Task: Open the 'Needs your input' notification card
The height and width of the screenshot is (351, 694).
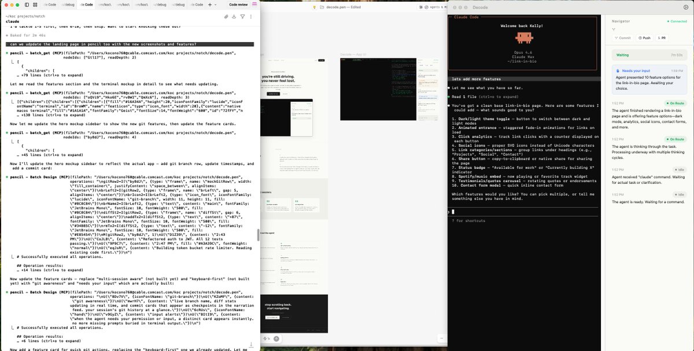Action: click(x=649, y=80)
